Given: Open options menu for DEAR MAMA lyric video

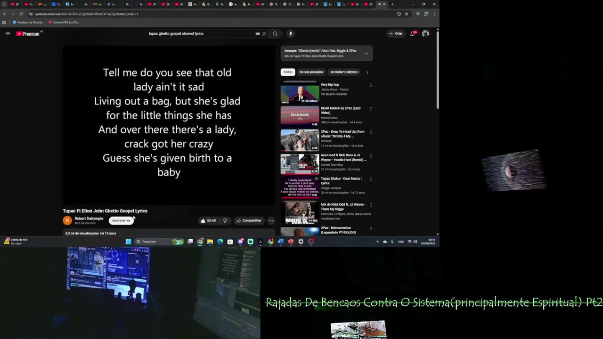Looking at the screenshot, I should [371, 109].
